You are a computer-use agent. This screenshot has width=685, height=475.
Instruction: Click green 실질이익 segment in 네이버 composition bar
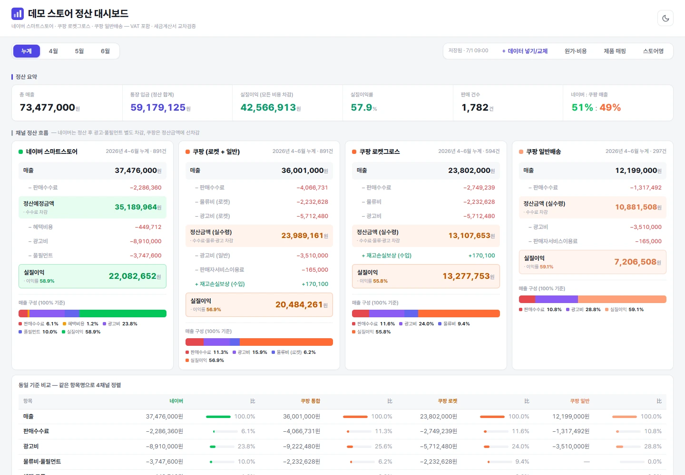[123, 313]
